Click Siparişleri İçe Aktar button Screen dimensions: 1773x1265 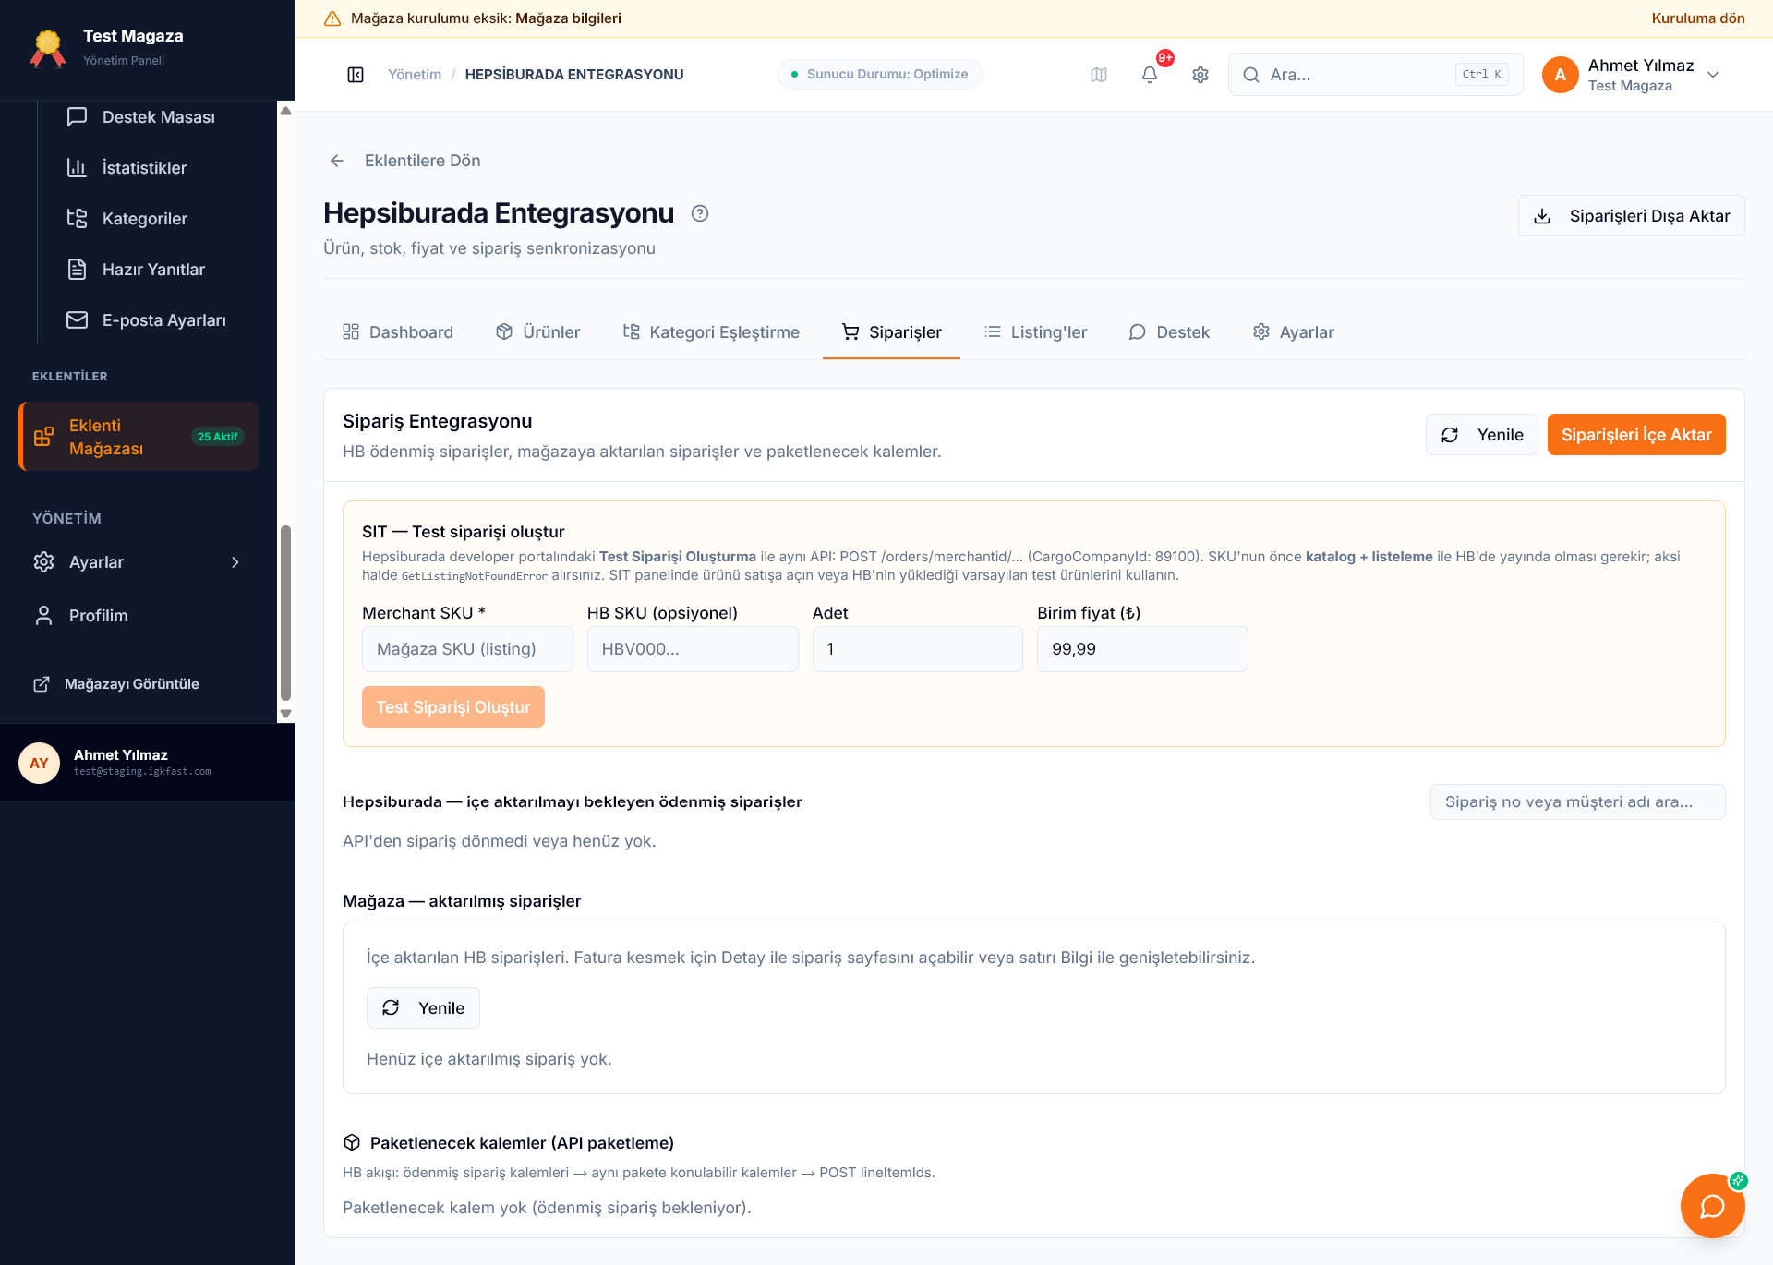(x=1636, y=435)
